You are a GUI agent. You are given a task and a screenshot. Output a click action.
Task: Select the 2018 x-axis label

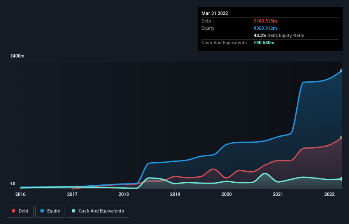pyautogui.click(x=124, y=194)
